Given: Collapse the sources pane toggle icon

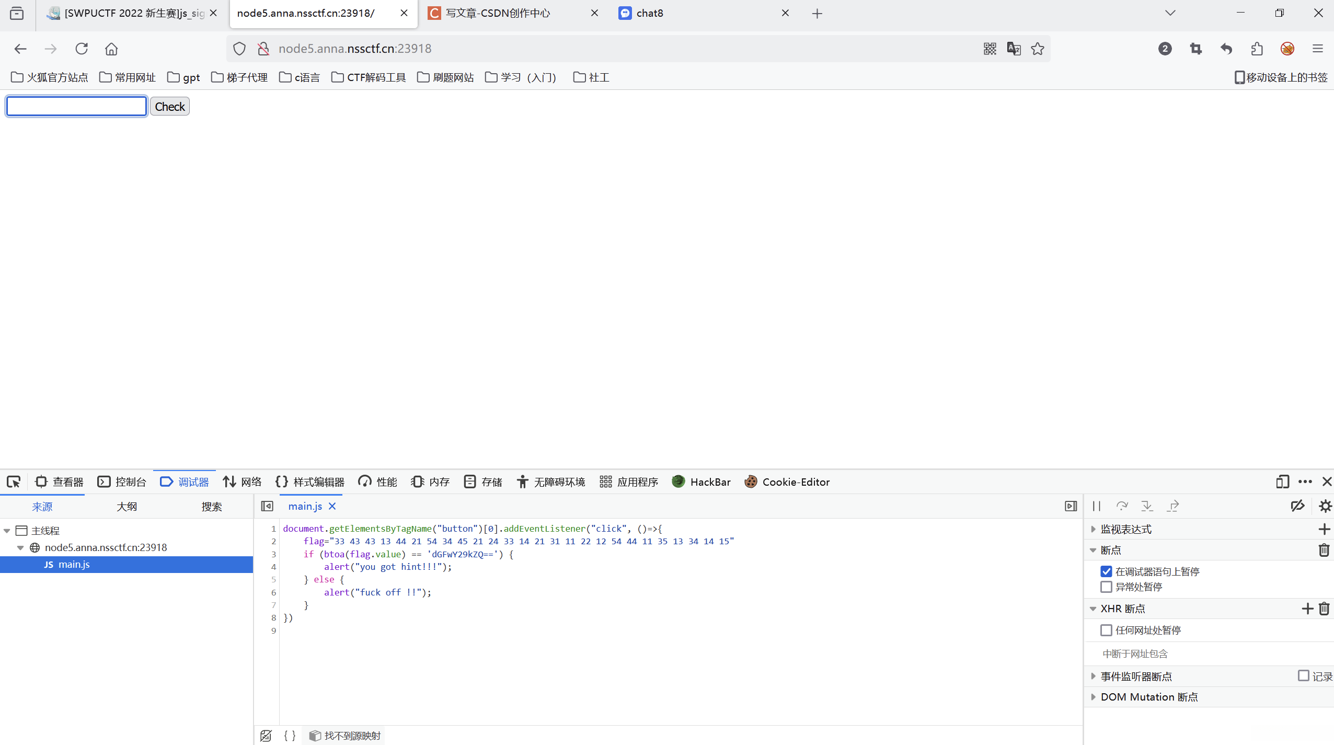Looking at the screenshot, I should pos(267,506).
